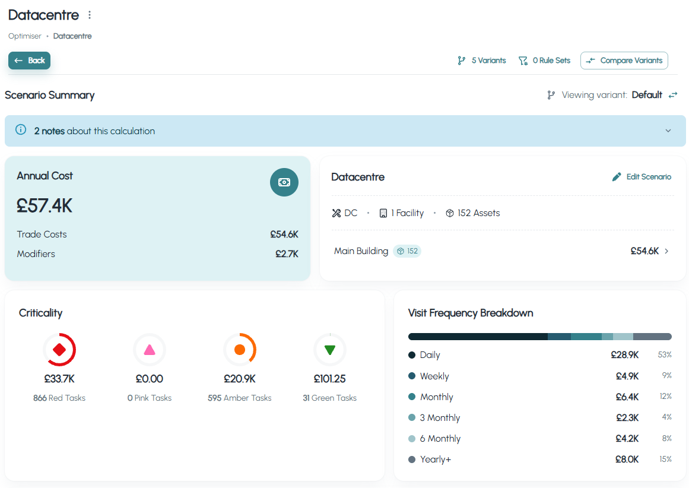Expand the Main Building row arrow

tap(666, 251)
